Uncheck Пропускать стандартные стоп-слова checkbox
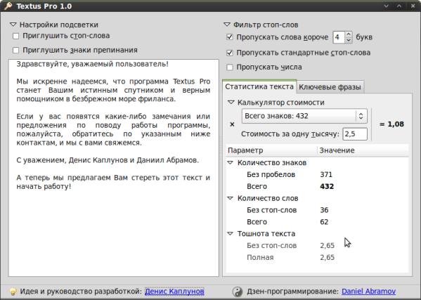This screenshot has height=300, width=421. [230, 53]
